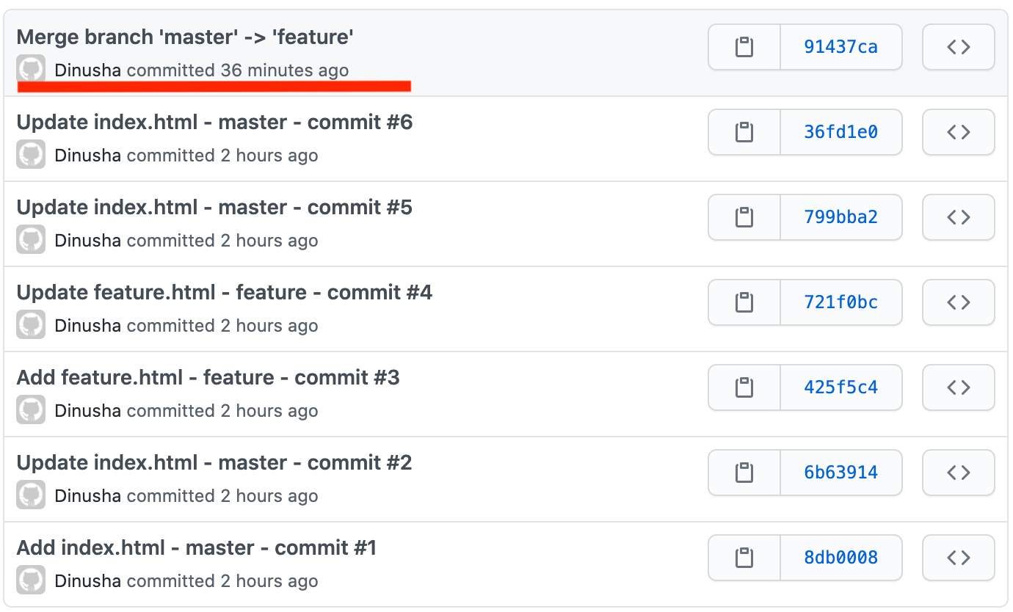This screenshot has height=612, width=1013.
Task: Open commit 36fd1e0 details
Action: click(x=841, y=132)
